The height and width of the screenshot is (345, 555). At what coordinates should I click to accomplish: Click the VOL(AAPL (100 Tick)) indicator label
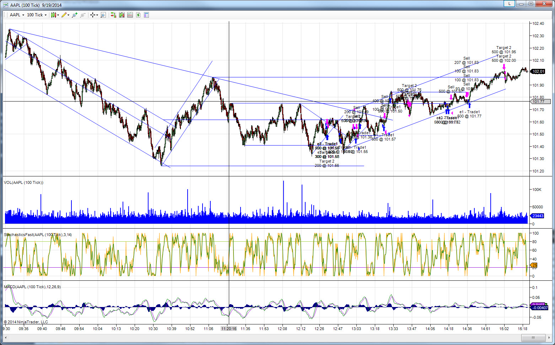[23, 182]
